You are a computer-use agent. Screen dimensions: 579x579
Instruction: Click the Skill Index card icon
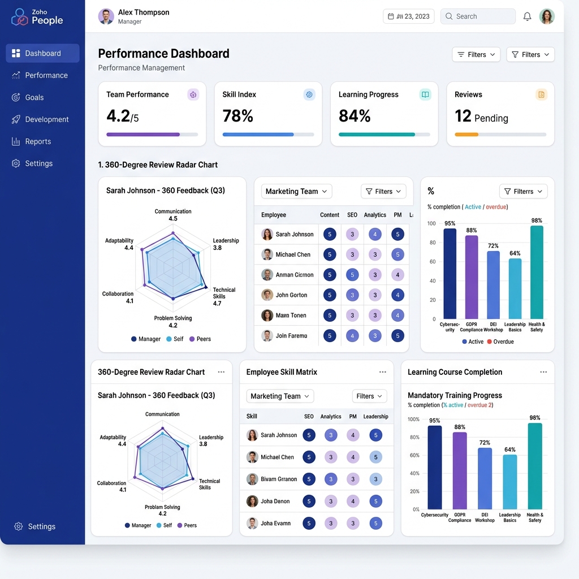click(x=309, y=94)
